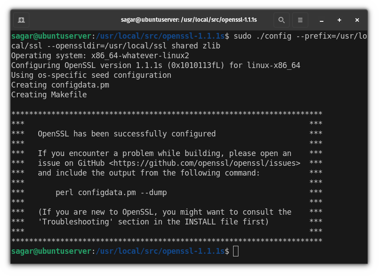Open the terminal search tool

pos(281,20)
